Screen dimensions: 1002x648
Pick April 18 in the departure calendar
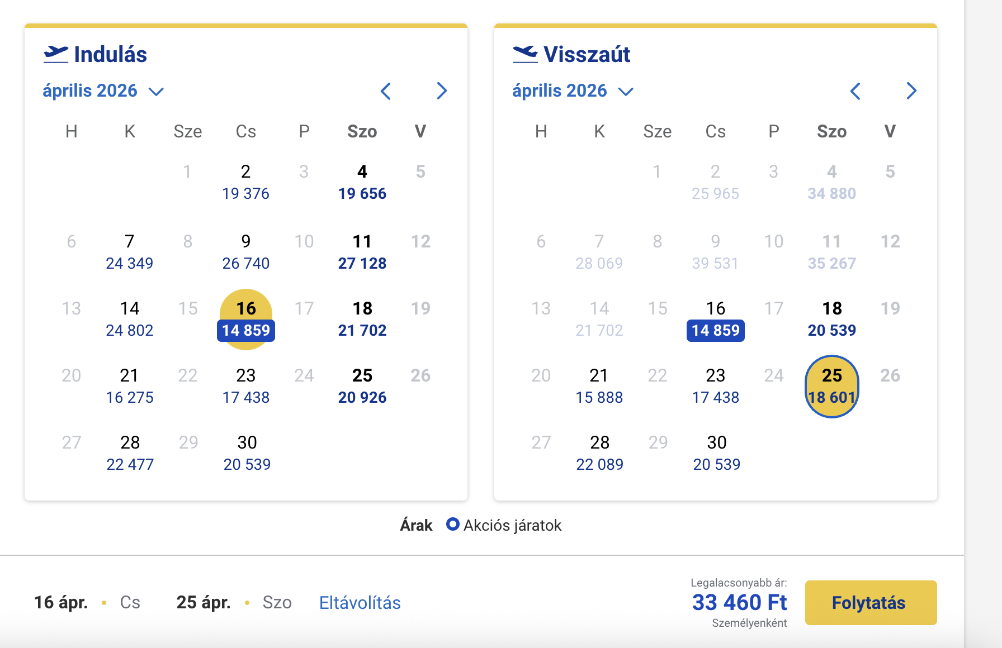pos(362,318)
